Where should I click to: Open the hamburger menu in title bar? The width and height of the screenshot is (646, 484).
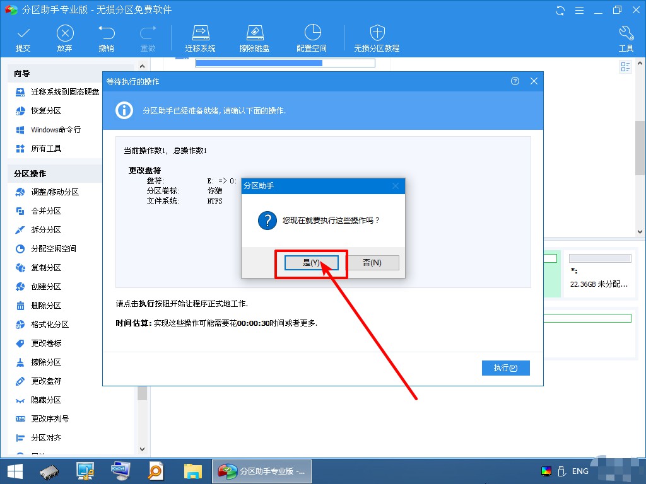[x=579, y=10]
